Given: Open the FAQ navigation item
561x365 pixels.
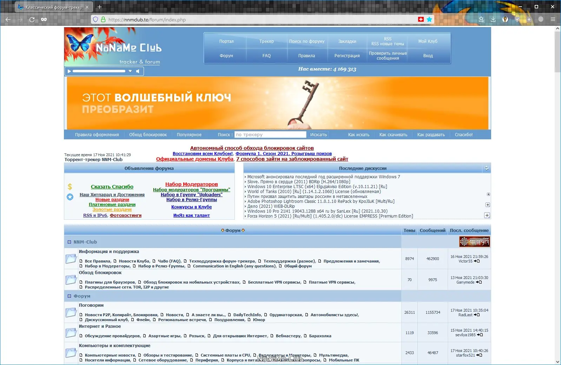Looking at the screenshot, I should pos(266,56).
